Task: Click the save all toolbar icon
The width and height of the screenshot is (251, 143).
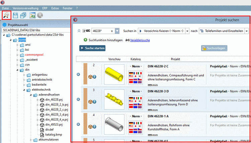Action: coord(23,15)
